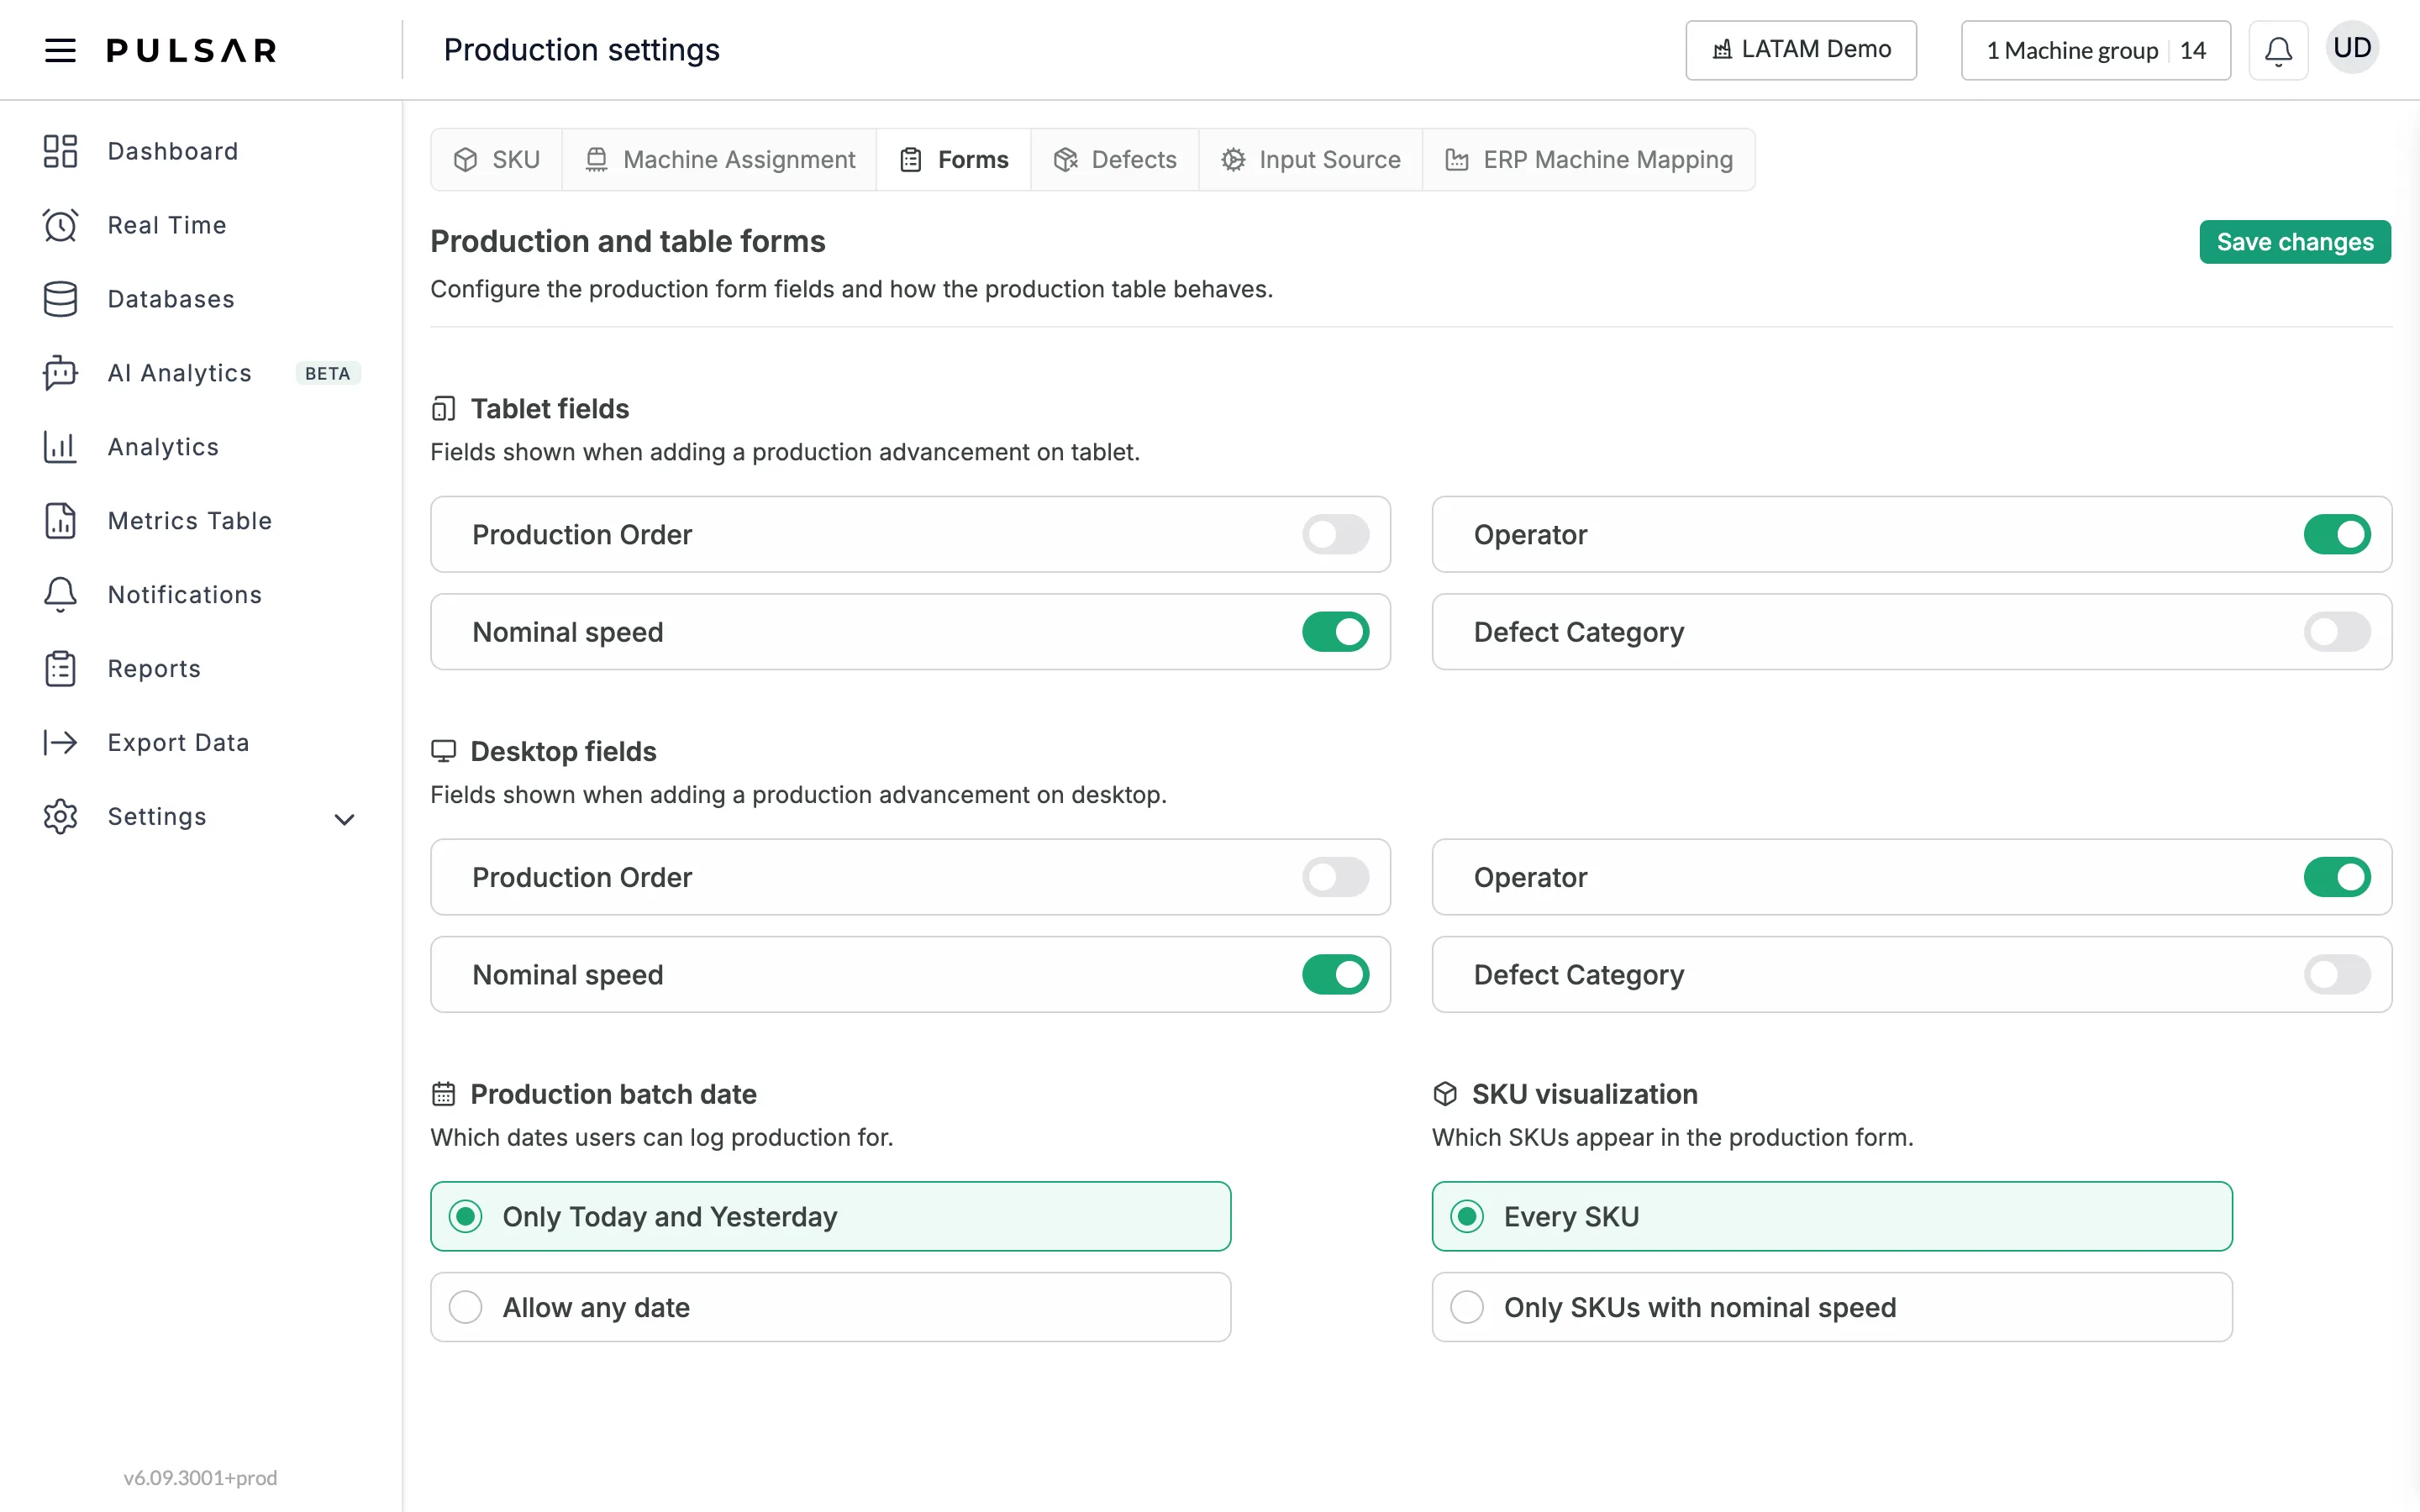2420x1512 pixels.
Task: Go to ERP Machine Mapping tab
Action: click(x=1588, y=160)
